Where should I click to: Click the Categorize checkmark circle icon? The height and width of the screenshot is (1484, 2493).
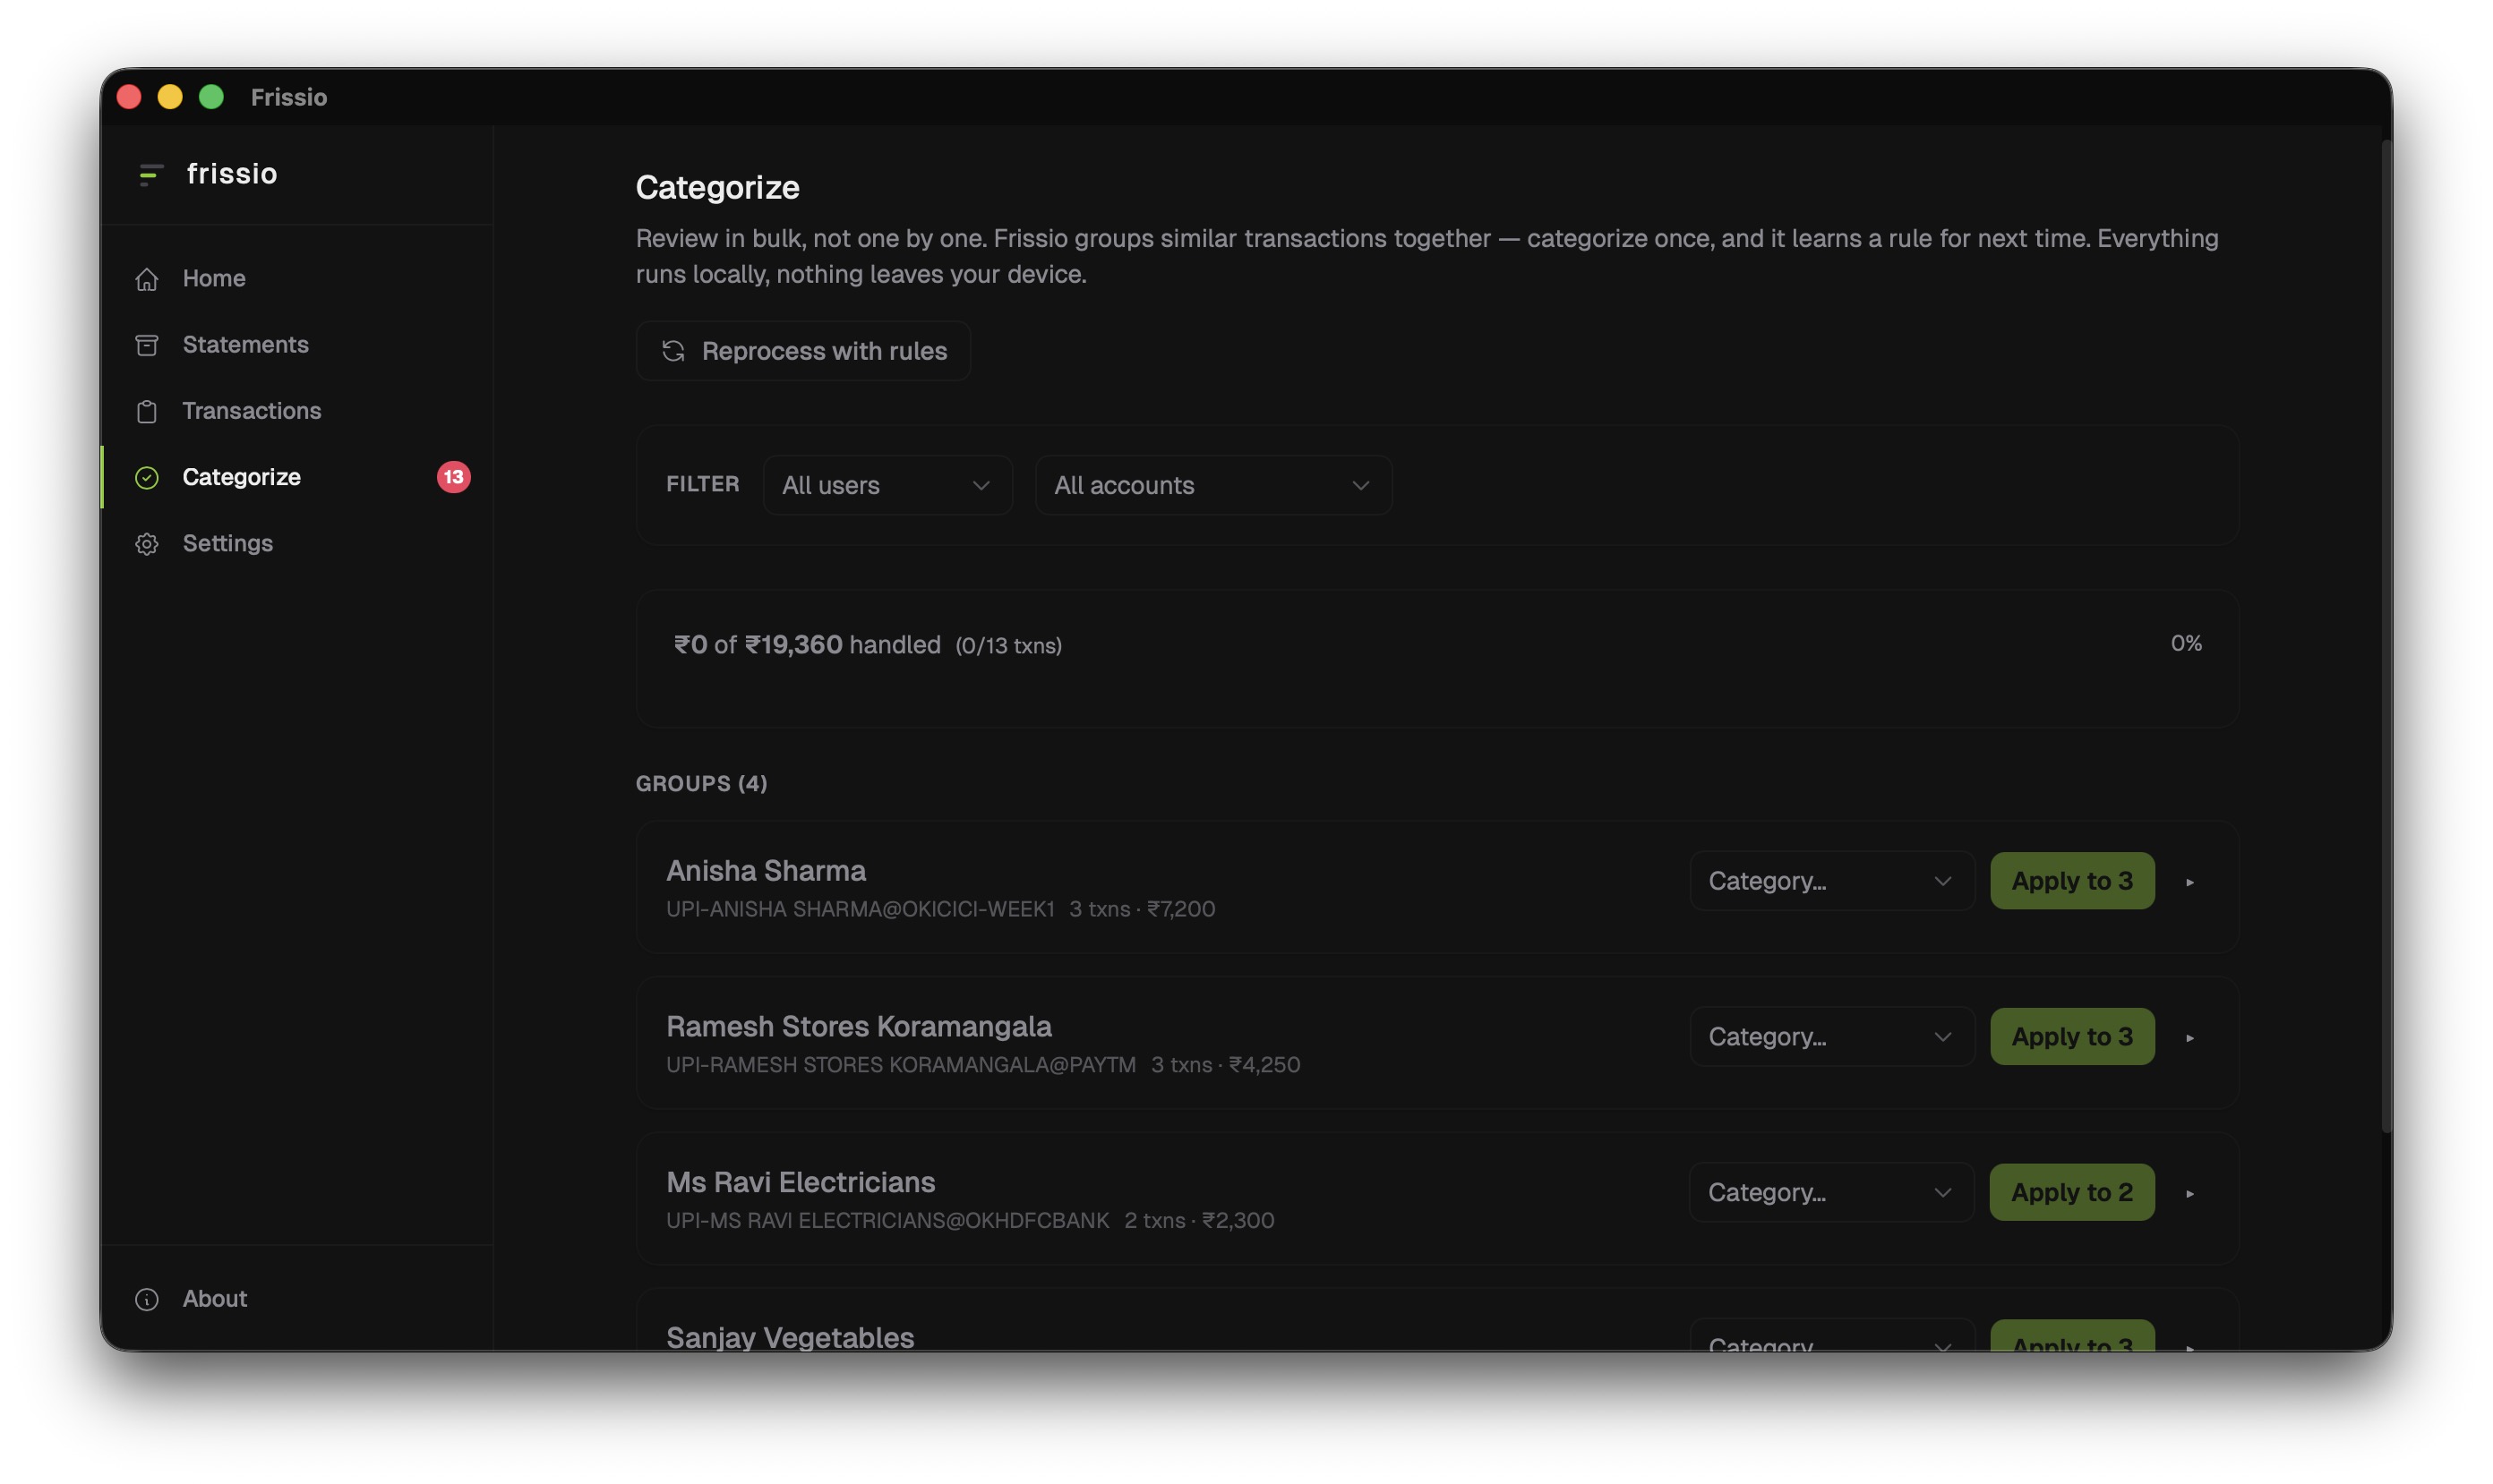[147, 477]
